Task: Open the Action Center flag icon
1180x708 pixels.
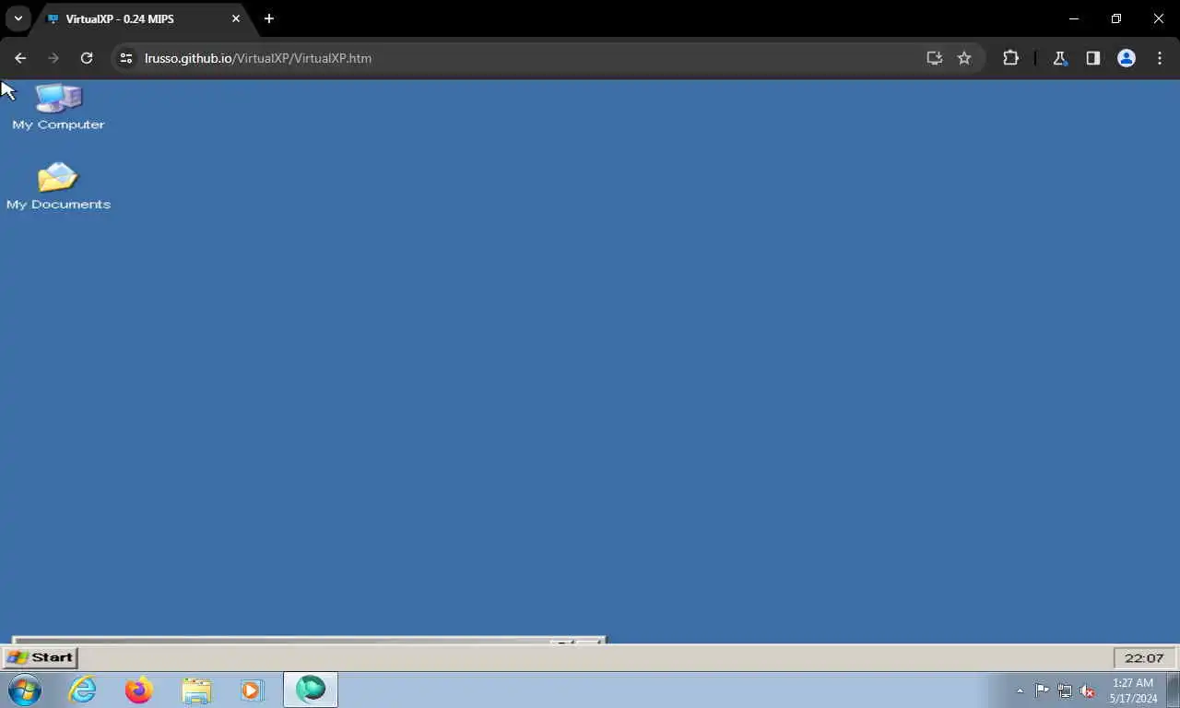Action: pos(1042,690)
